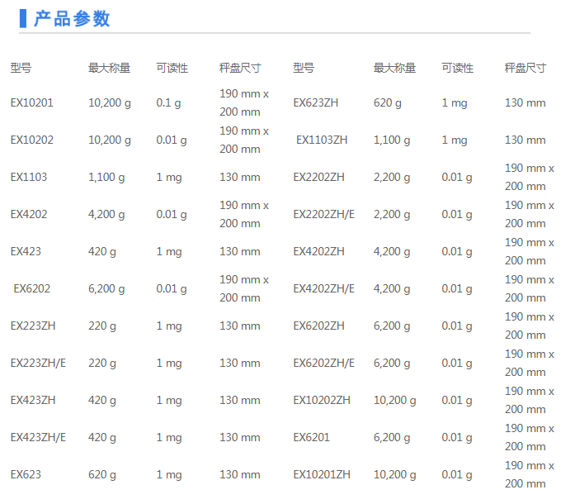This screenshot has height=504, width=575.
Task: Choose the EX6202 model cell
Action: pos(32,289)
